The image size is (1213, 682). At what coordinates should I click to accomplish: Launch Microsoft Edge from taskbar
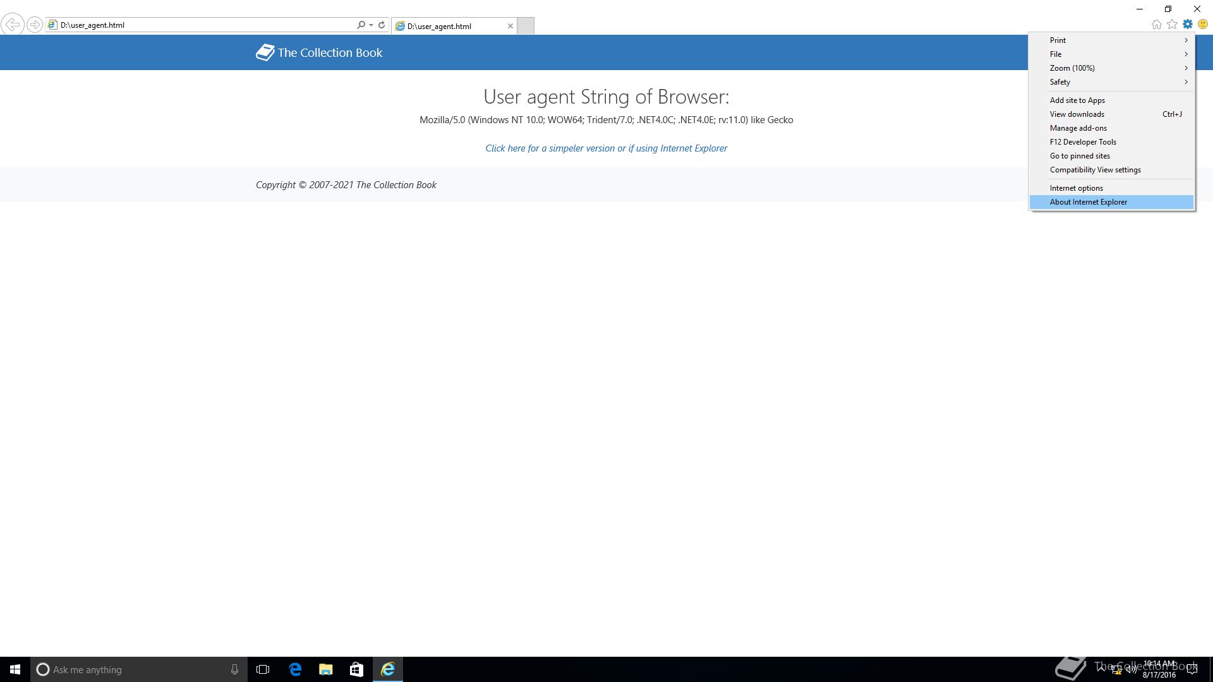[295, 669]
